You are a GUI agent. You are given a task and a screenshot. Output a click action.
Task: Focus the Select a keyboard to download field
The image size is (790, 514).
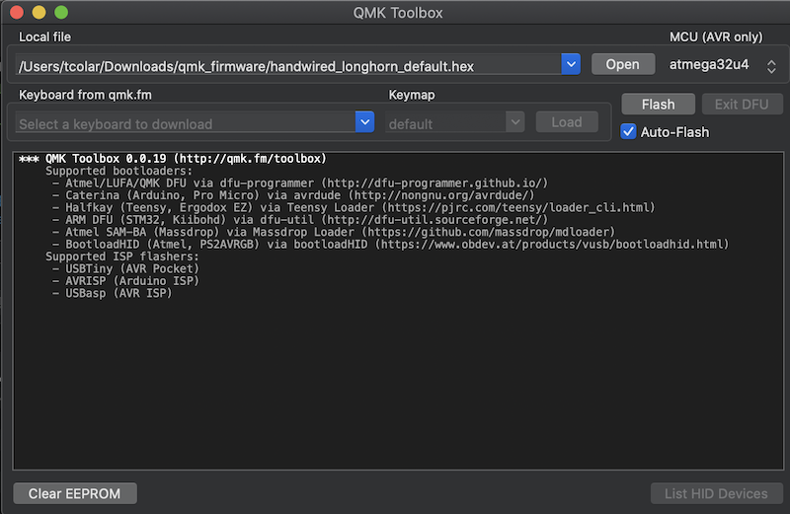coord(186,122)
